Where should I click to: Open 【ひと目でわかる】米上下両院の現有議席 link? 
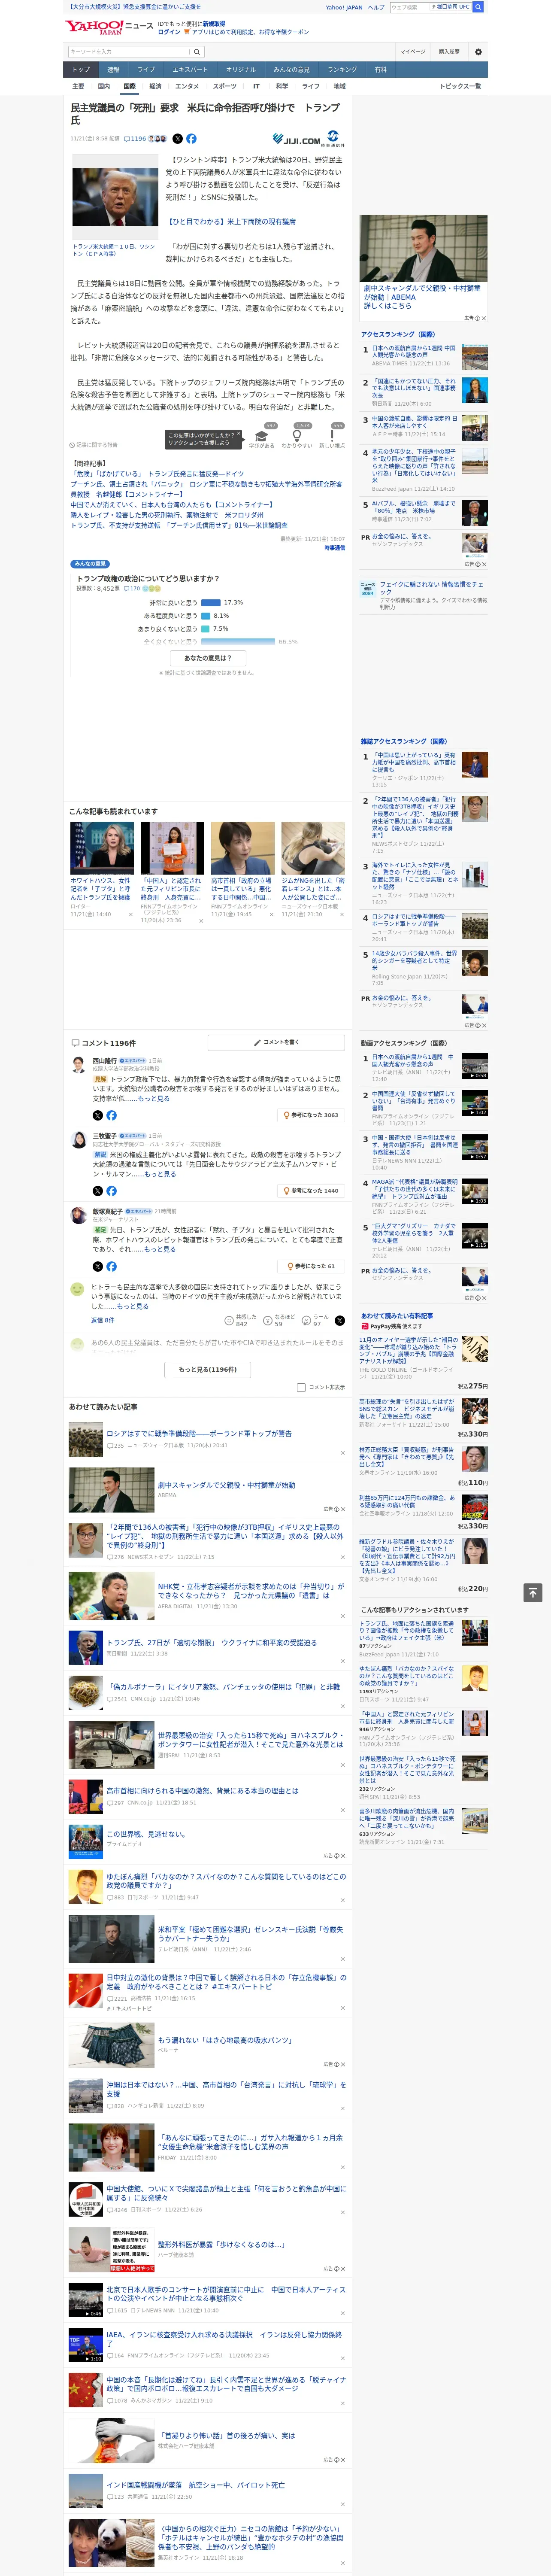tap(231, 222)
